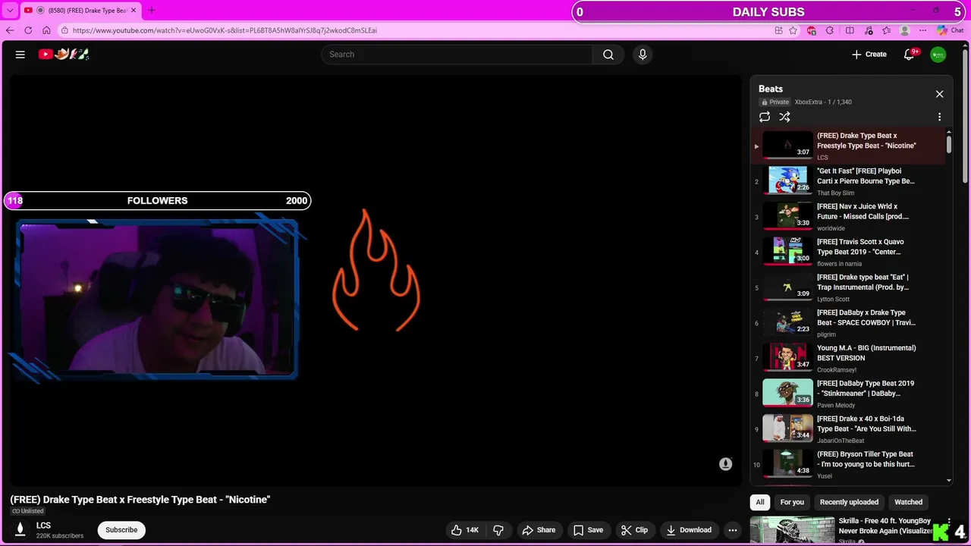The image size is (971, 546).
Task: Select the All filter chip
Action: pos(760,502)
